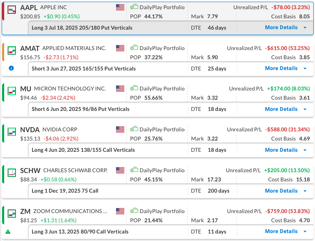Open the MU risk graph icon
Viewport: 315px width, 241px height.
coord(12,91)
